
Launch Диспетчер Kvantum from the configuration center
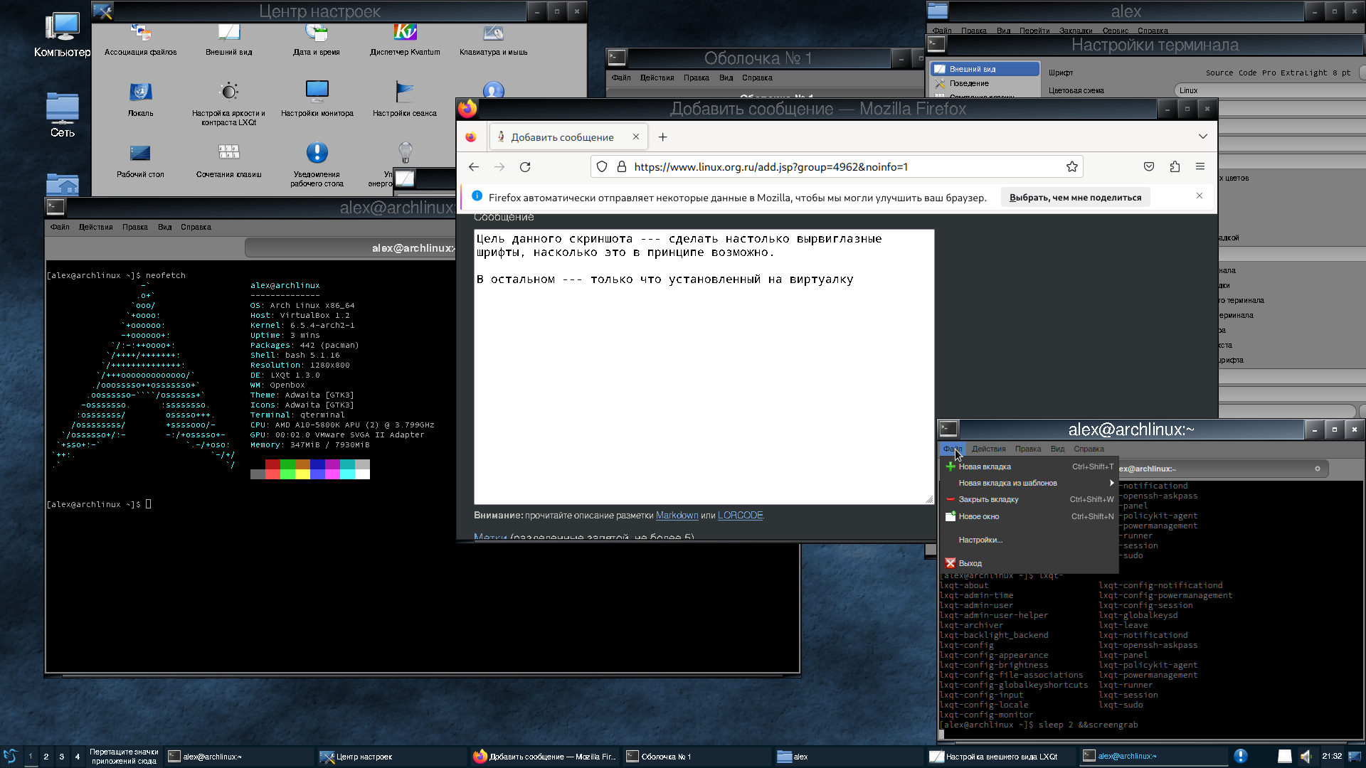[x=405, y=39]
